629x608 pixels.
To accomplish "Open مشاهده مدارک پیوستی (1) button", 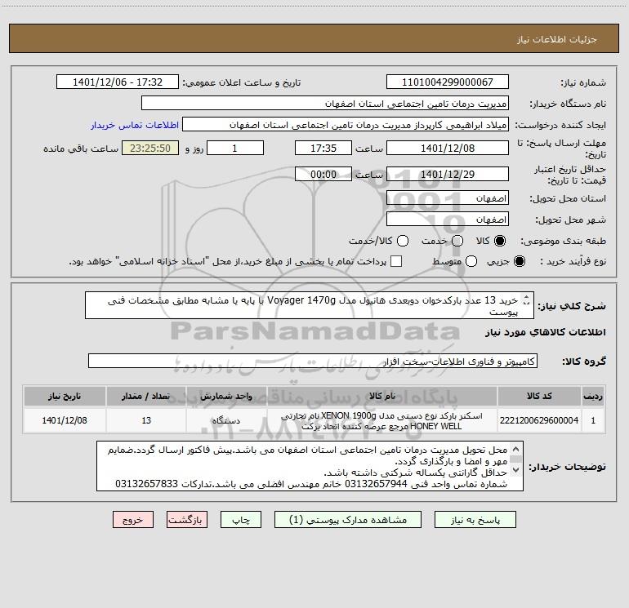I will 348,520.
